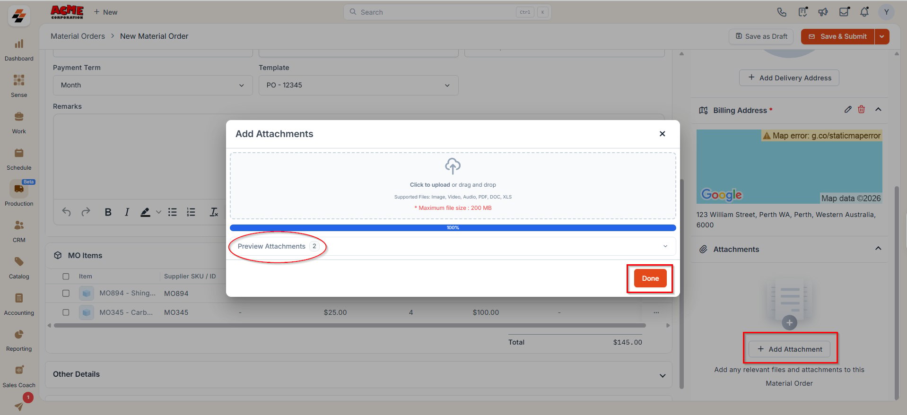Close the Add Attachments dialog
Screen dimensions: 907x415
click(663, 134)
